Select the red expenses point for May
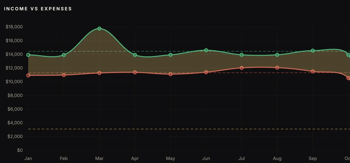 point(170,74)
